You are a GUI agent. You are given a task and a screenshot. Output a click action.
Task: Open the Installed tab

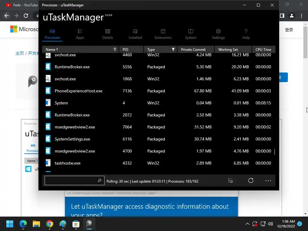coord(135,34)
